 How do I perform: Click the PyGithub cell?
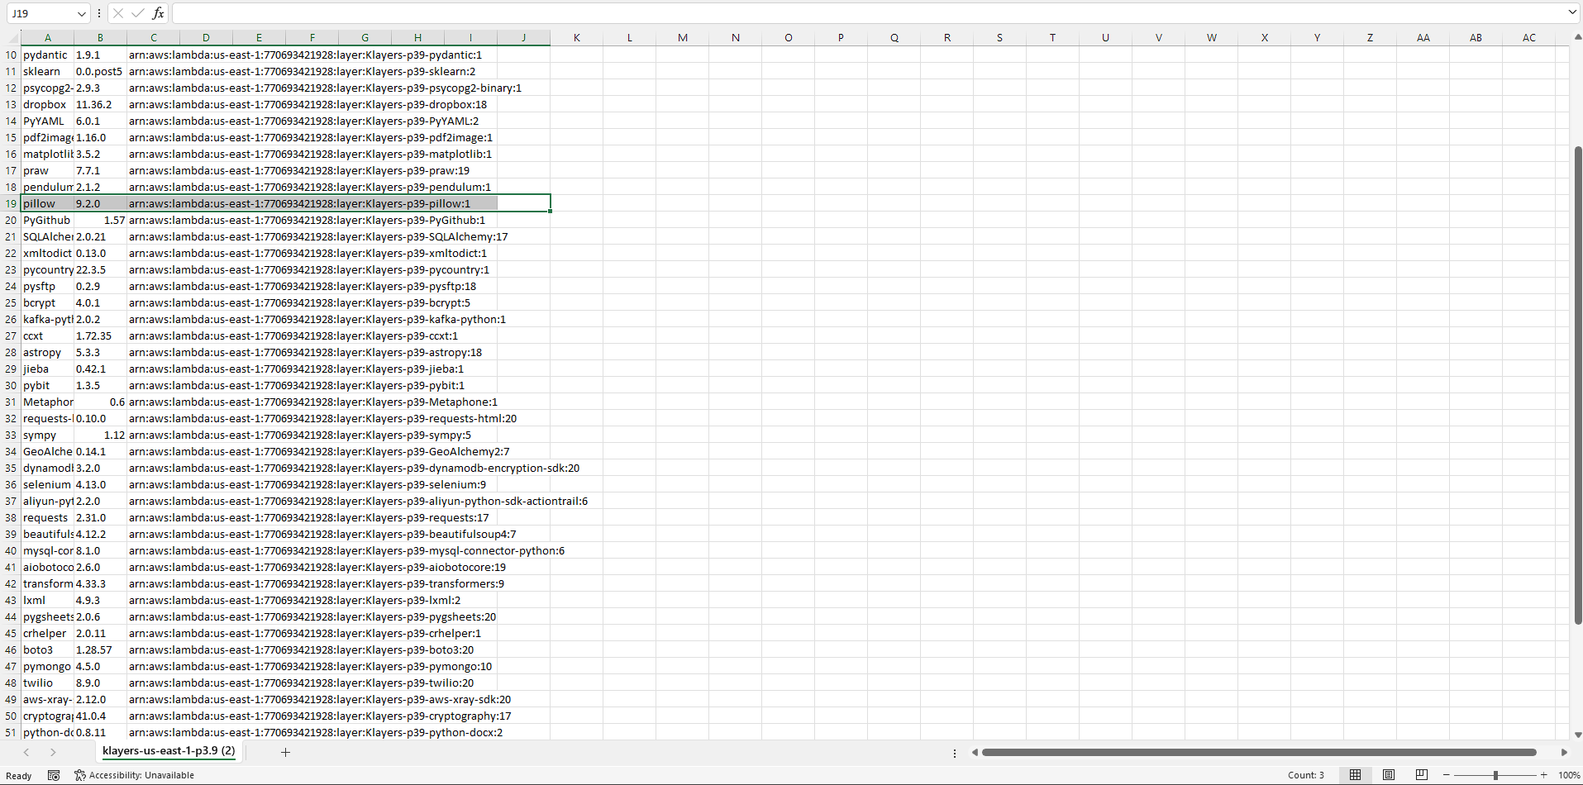(48, 220)
